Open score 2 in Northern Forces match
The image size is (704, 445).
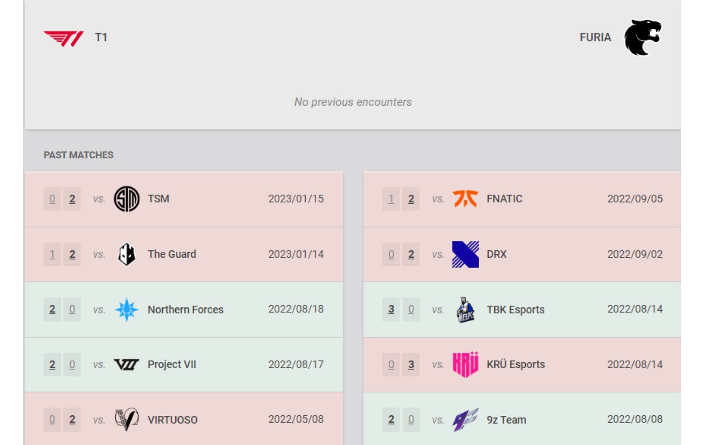coord(52,309)
